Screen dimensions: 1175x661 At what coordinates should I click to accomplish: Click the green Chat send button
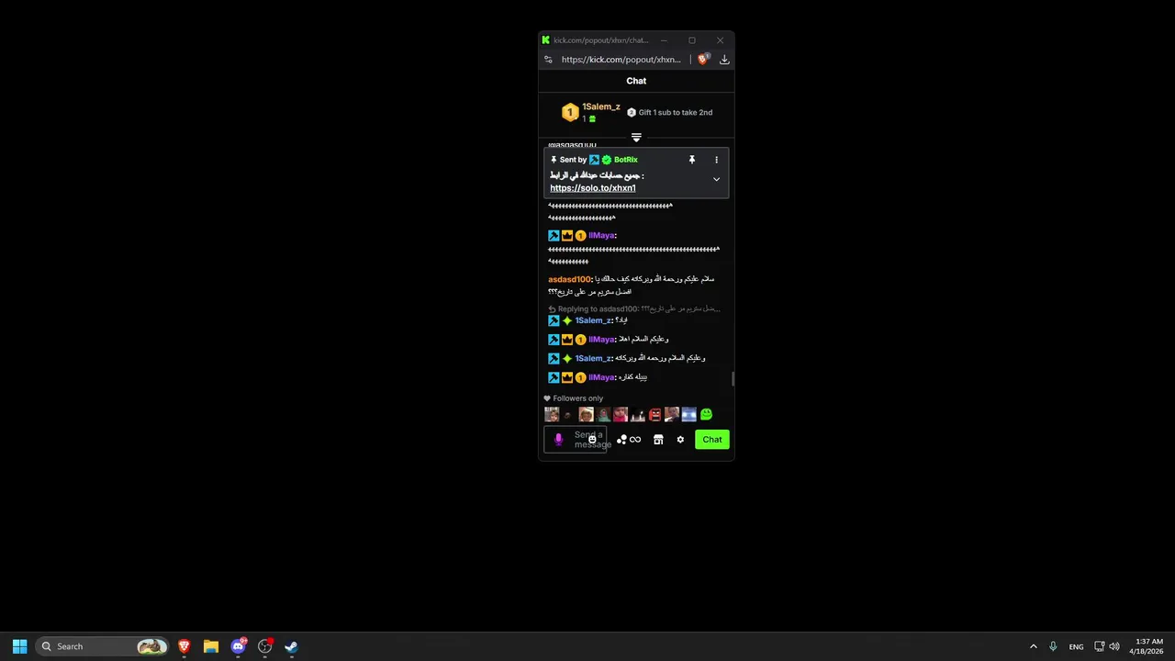click(712, 440)
